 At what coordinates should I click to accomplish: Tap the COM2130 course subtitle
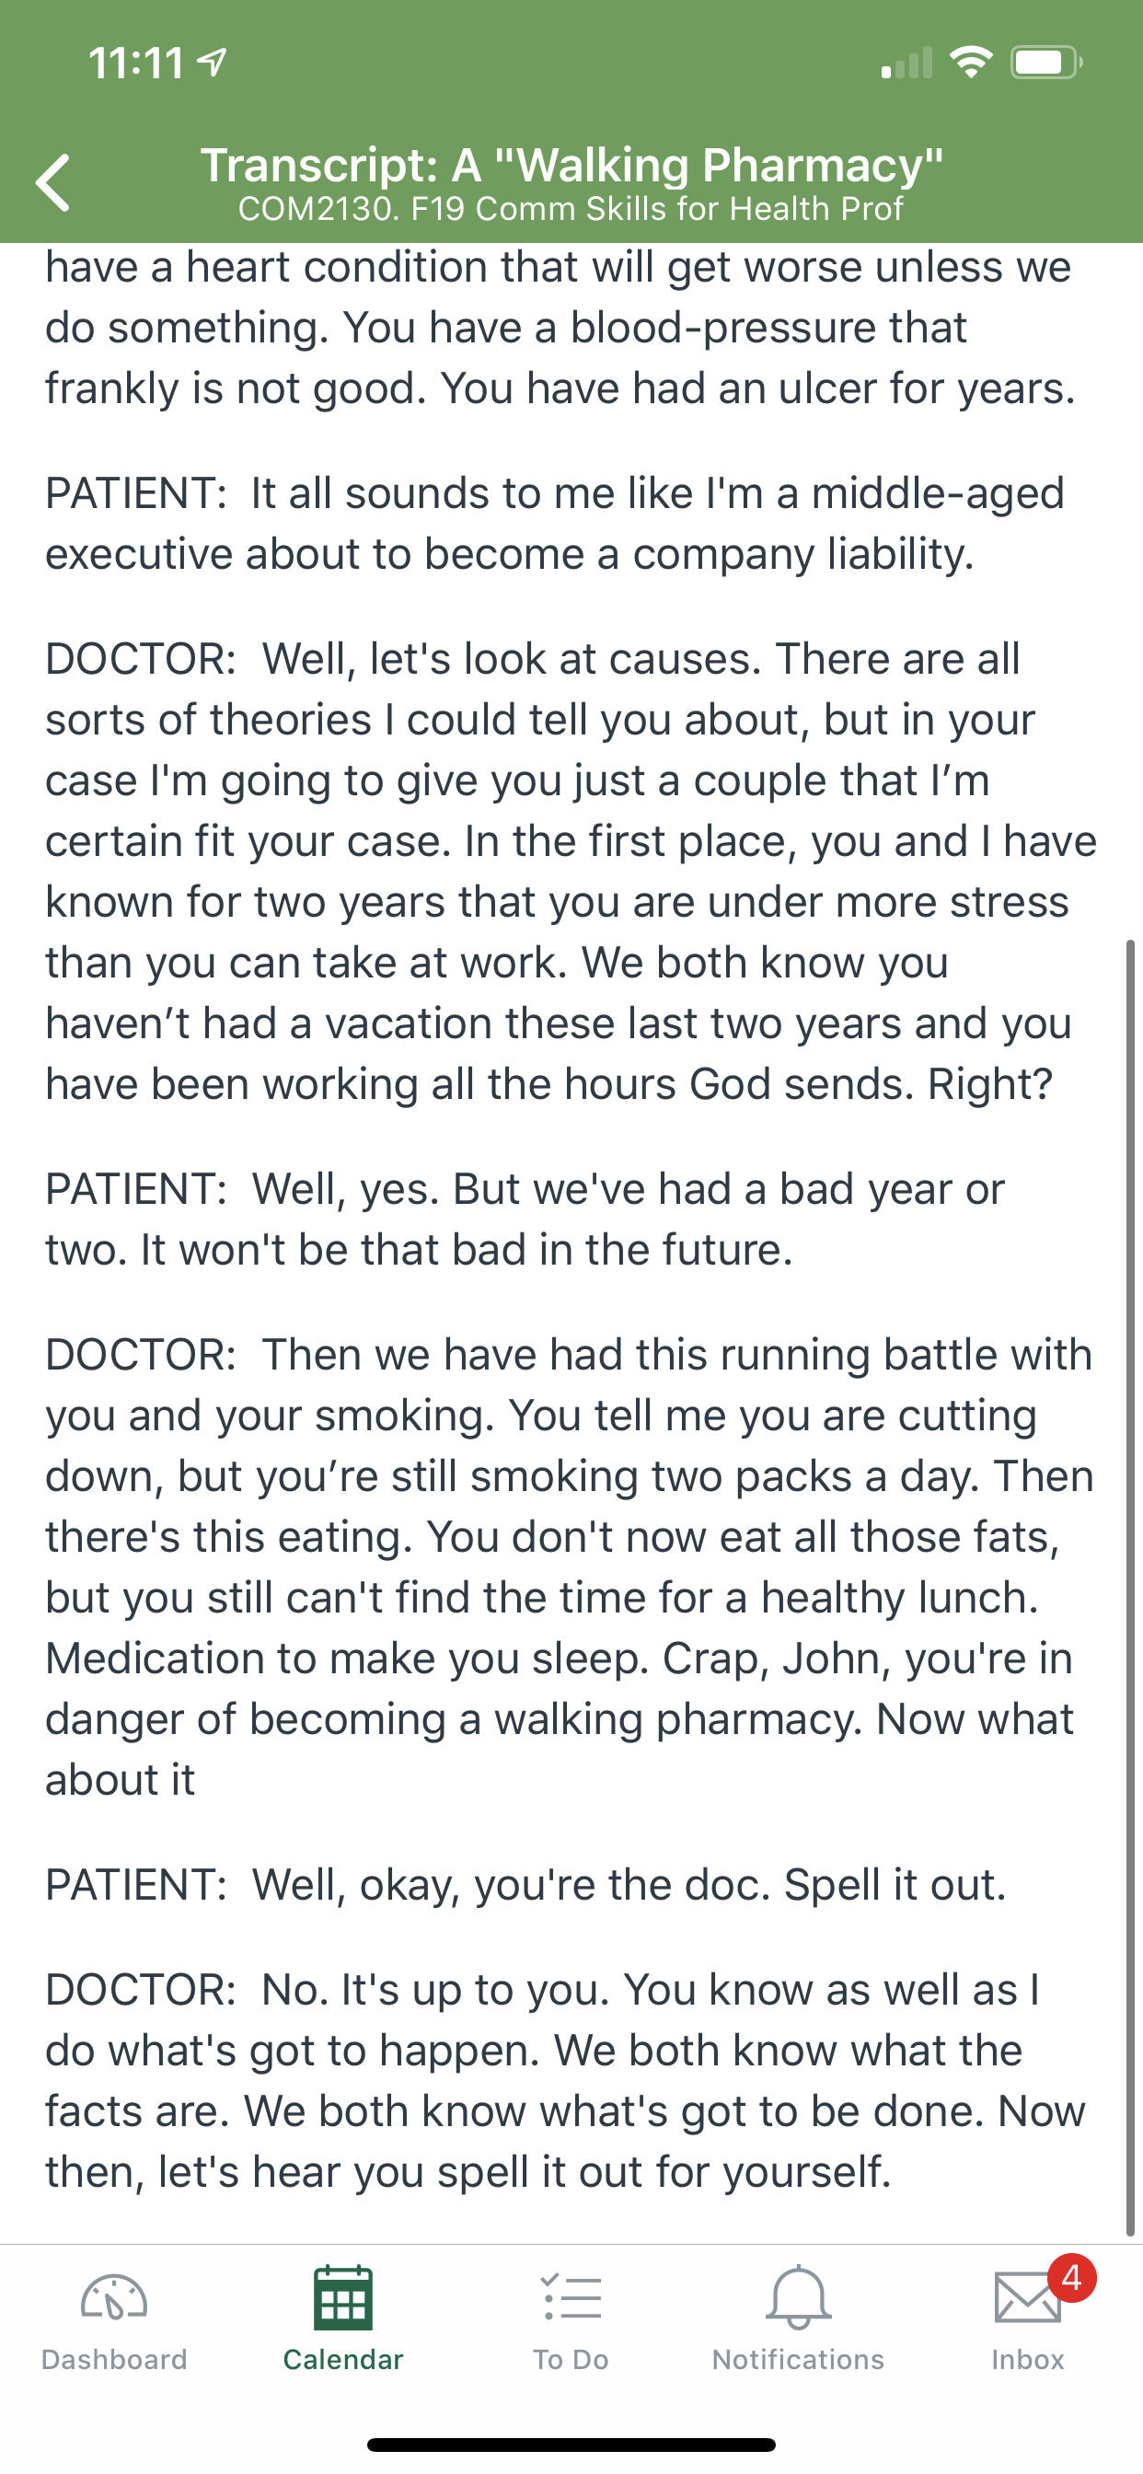click(571, 208)
